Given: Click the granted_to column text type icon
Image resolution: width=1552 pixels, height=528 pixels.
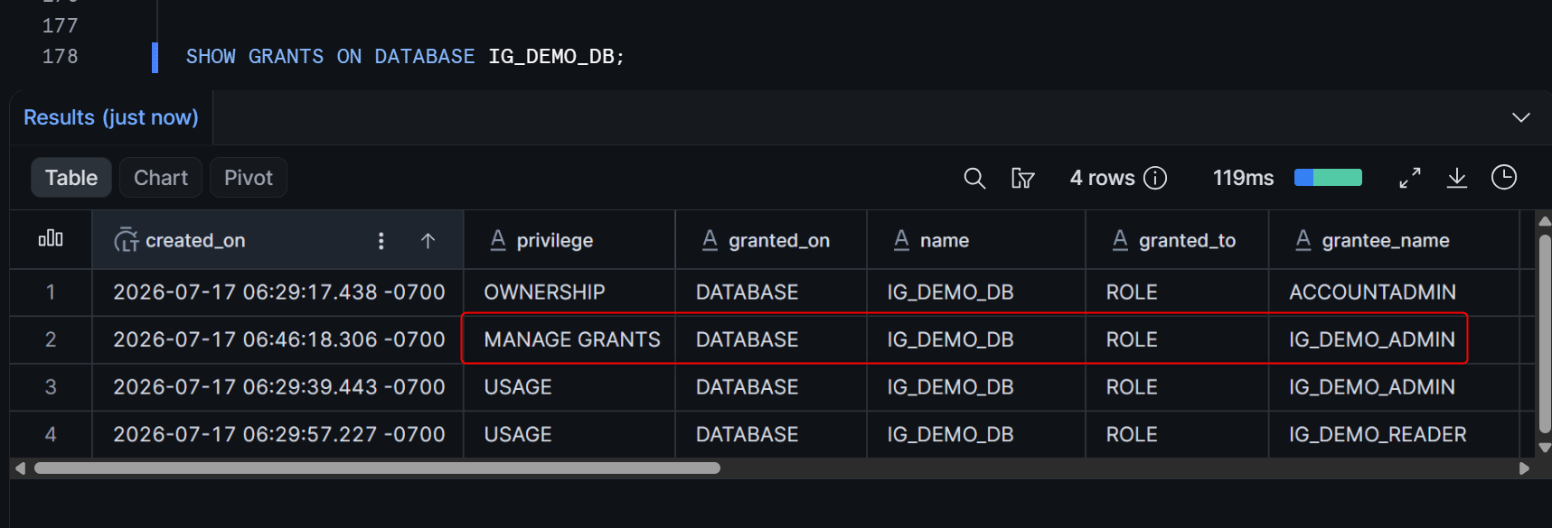Looking at the screenshot, I should click(x=1120, y=240).
